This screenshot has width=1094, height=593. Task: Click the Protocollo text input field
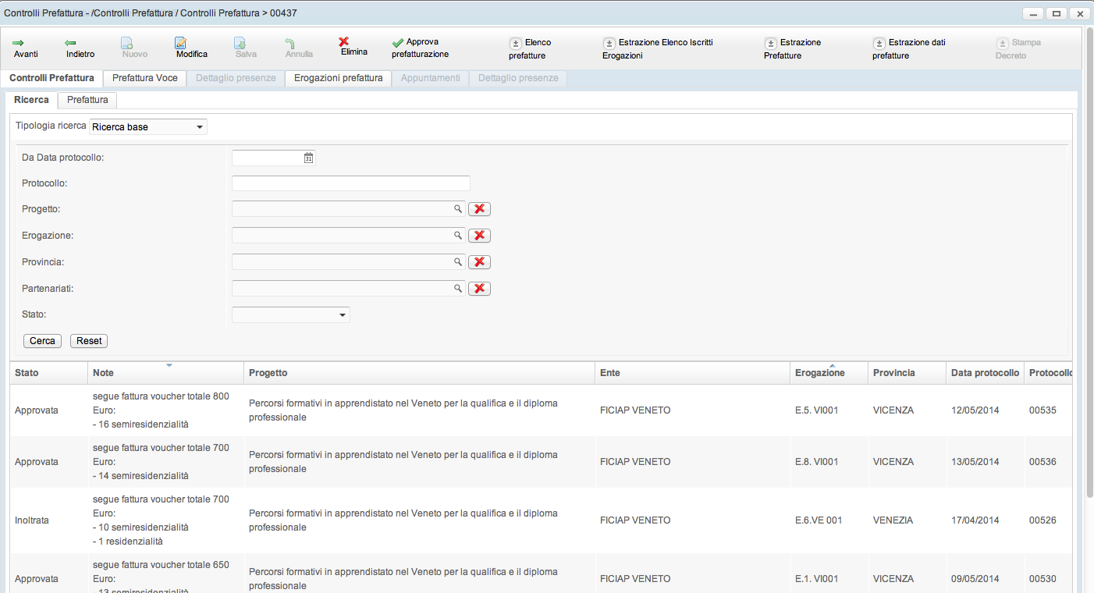[351, 183]
